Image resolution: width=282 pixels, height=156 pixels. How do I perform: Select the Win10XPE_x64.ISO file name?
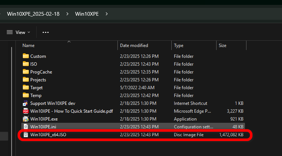pyautogui.click(x=48, y=135)
